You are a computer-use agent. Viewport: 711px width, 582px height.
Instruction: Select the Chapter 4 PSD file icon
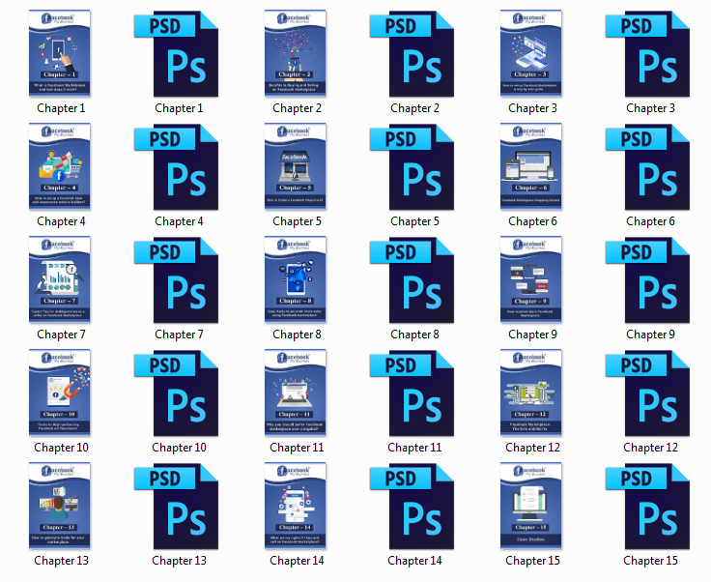[177, 167]
